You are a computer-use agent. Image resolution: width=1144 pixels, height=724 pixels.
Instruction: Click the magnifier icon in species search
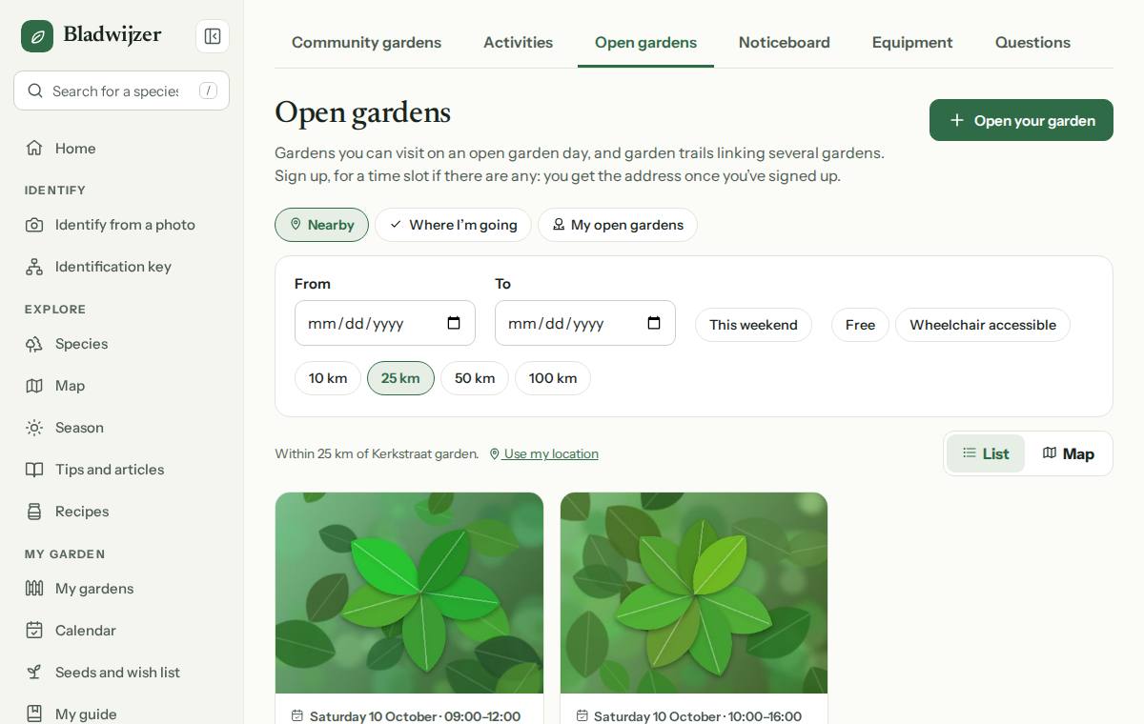click(35, 90)
